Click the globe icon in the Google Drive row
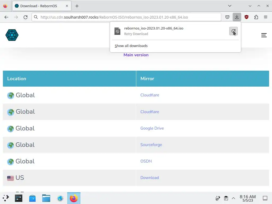The width and height of the screenshot is (272, 204). click(10, 129)
